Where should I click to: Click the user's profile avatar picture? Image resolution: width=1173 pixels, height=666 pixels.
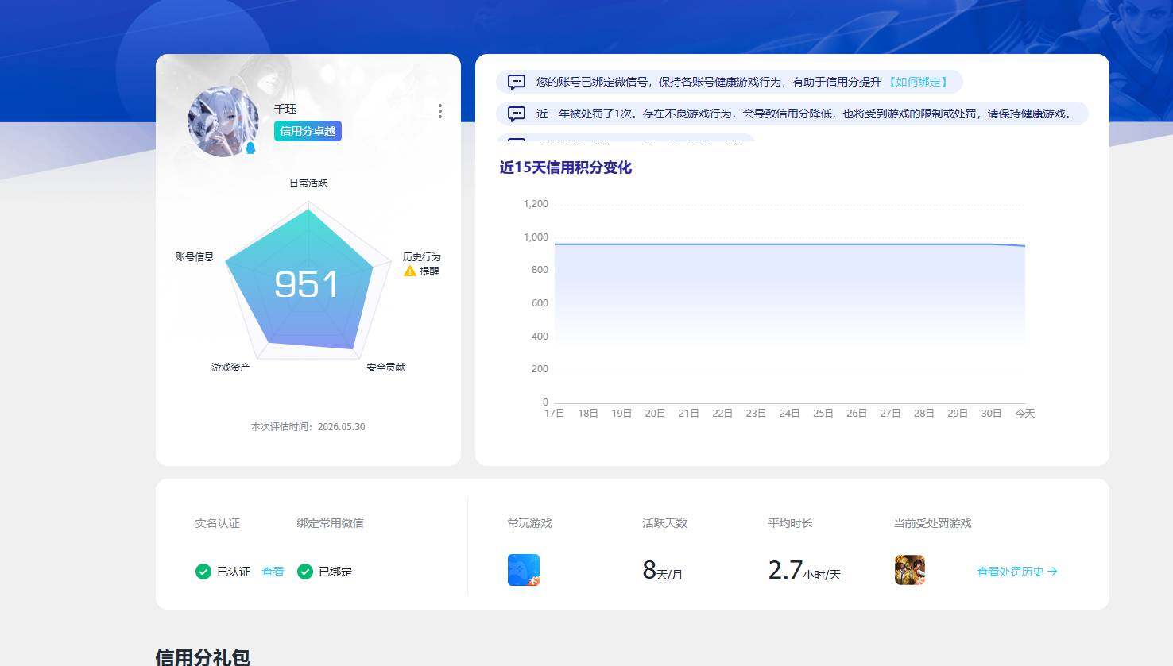point(223,121)
